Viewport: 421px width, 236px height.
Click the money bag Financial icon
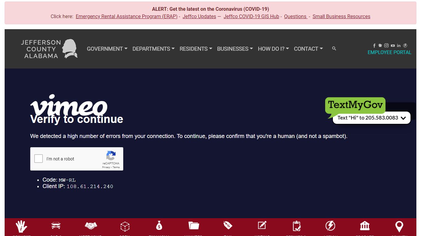159,226
